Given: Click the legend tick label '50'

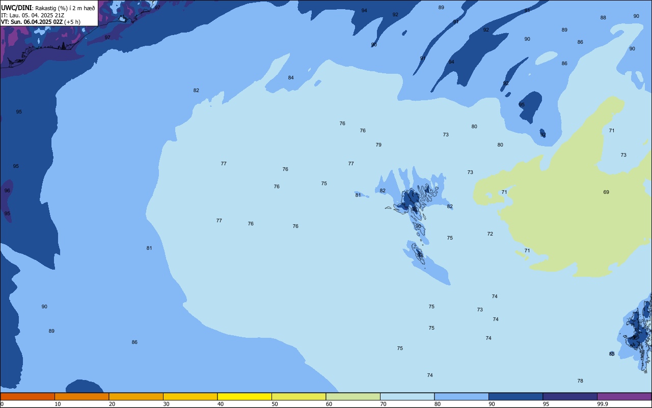Looking at the screenshot, I should click(275, 404).
